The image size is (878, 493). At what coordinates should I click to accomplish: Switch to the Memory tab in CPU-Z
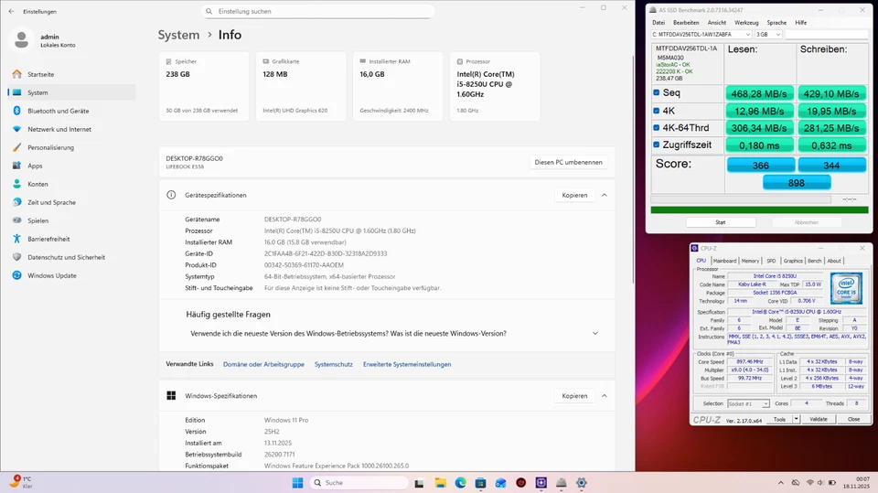(x=750, y=261)
